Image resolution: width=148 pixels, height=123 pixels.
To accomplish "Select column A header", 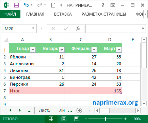I will (22, 40).
